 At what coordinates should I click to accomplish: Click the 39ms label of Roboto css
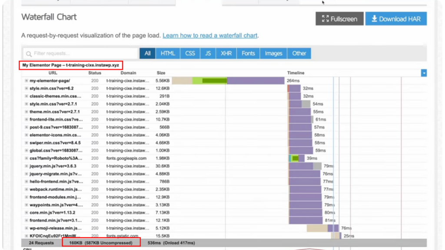[312, 158]
